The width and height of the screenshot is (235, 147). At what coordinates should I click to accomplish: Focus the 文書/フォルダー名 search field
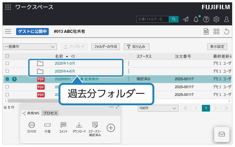153,19
